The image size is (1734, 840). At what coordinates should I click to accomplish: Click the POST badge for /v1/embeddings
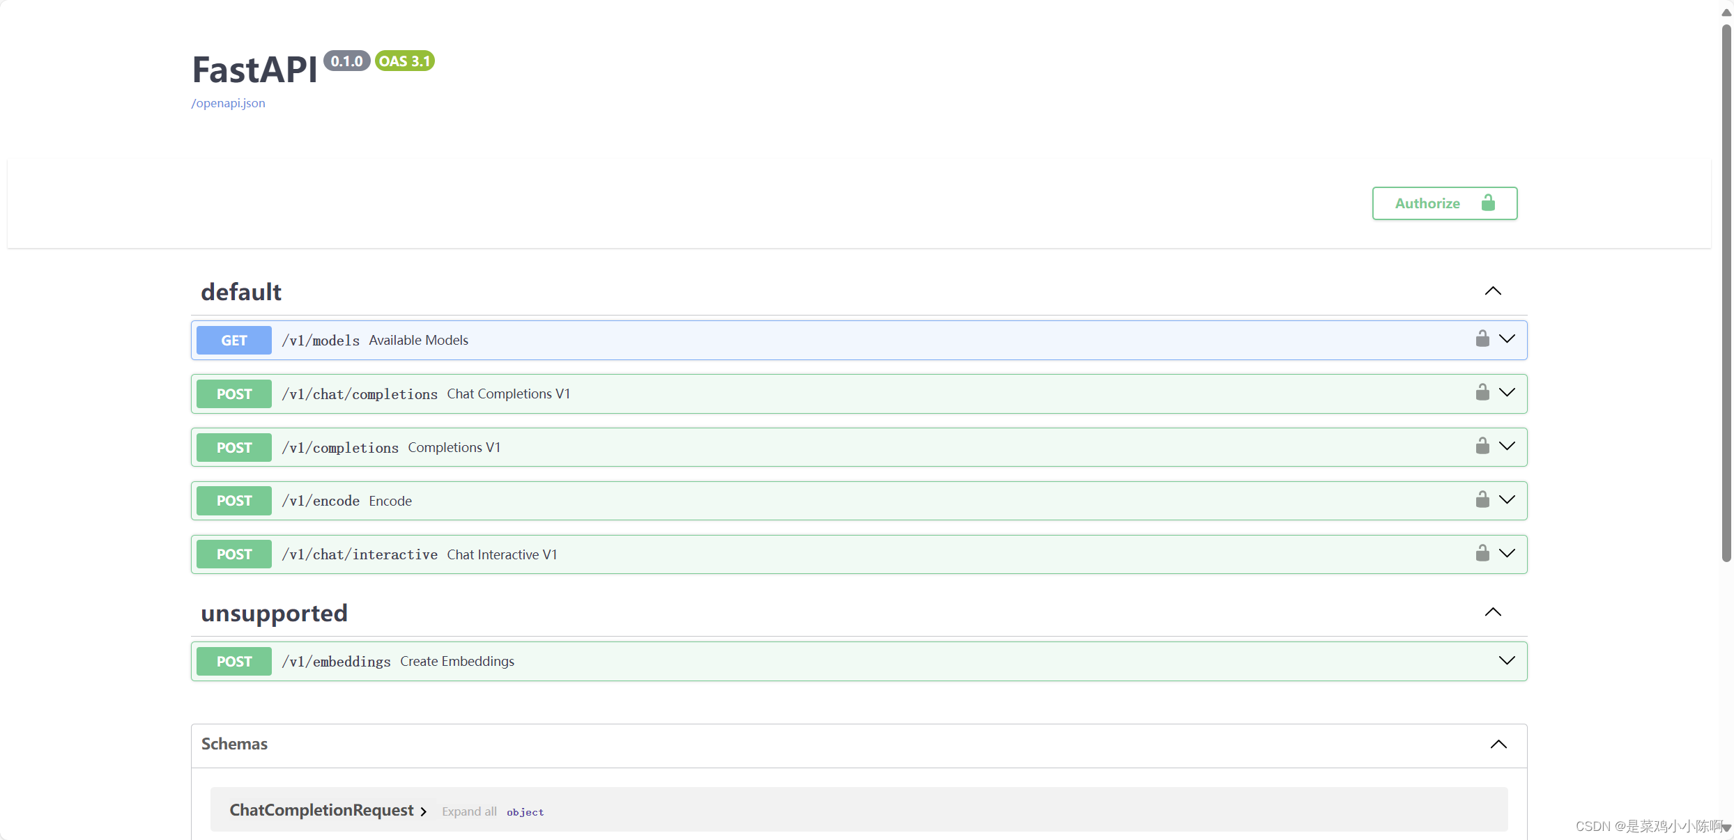(x=234, y=662)
